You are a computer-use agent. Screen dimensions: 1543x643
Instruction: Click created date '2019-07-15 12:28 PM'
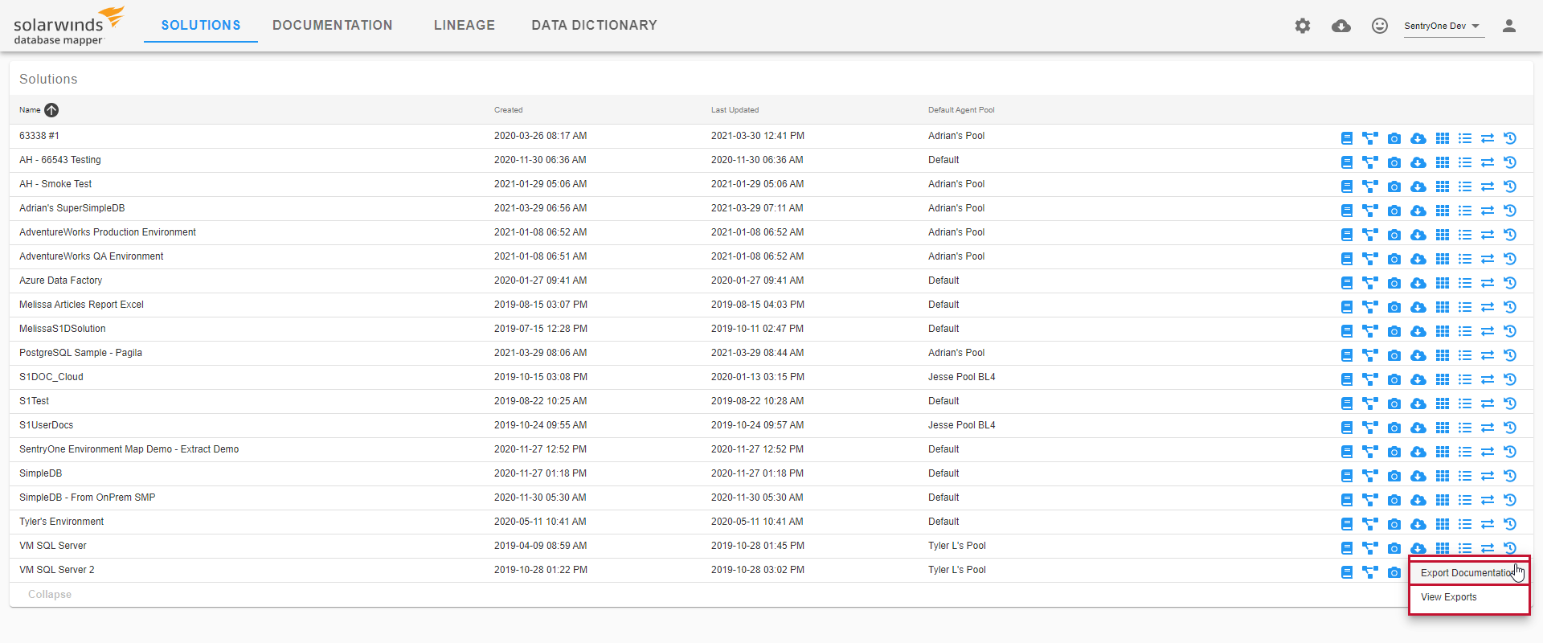point(541,329)
